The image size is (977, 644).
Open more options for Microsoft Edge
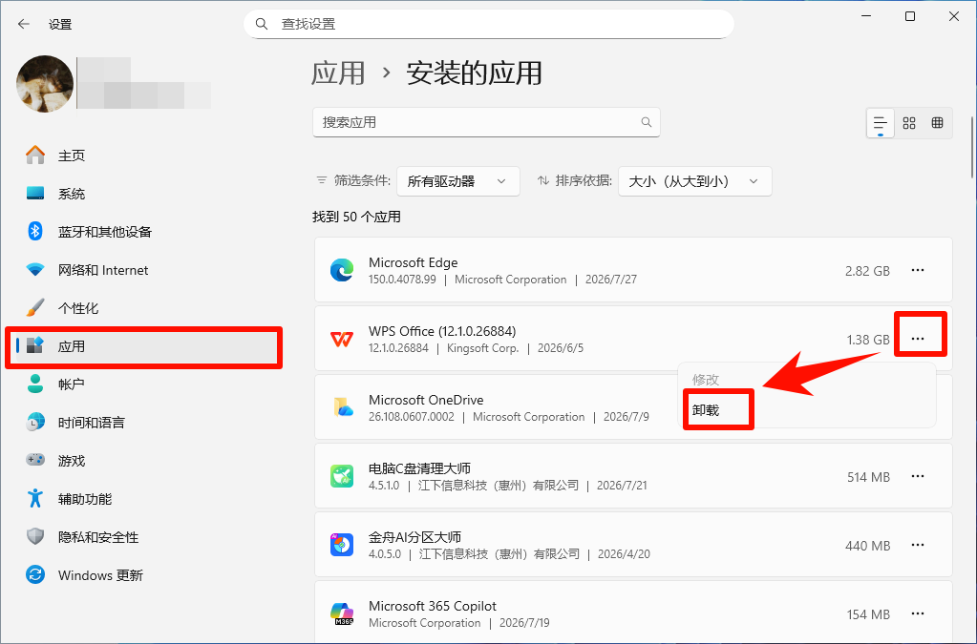(x=917, y=270)
